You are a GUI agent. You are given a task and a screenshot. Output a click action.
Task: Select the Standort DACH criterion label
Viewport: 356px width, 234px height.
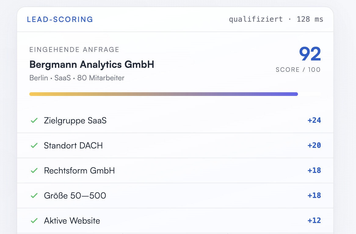point(73,145)
